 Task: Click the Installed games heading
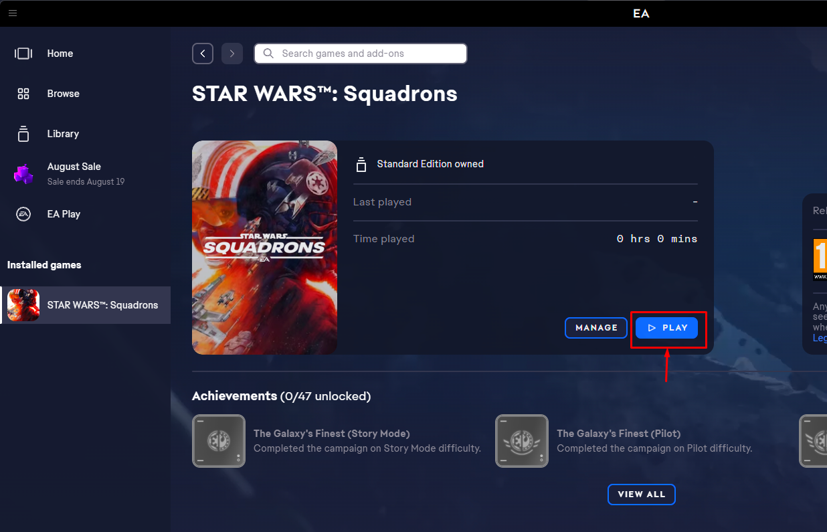(44, 265)
